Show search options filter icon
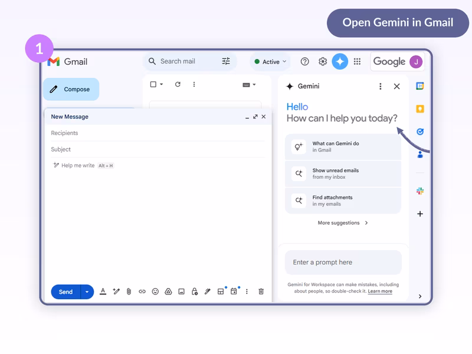This screenshot has width=472, height=354. (226, 61)
